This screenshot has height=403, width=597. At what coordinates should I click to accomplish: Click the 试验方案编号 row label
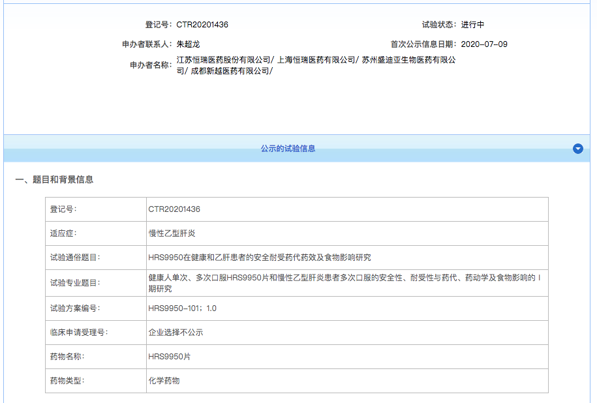[x=75, y=308]
